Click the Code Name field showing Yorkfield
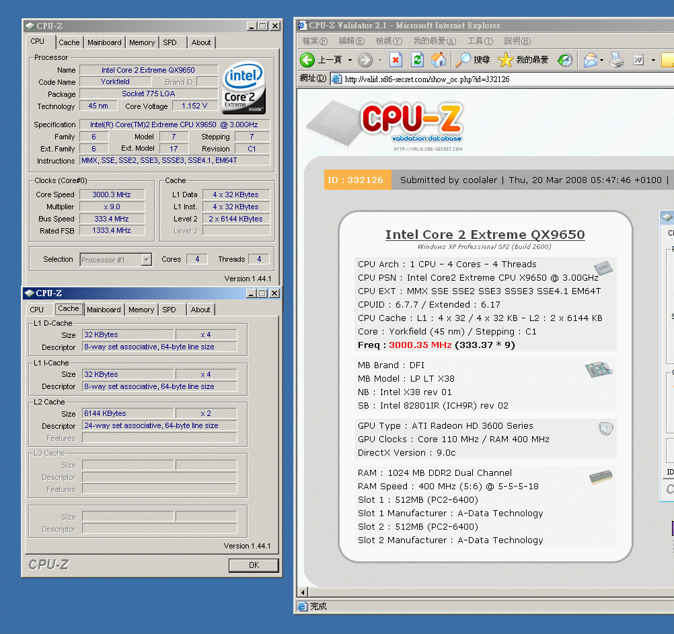The height and width of the screenshot is (634, 674). tap(115, 81)
